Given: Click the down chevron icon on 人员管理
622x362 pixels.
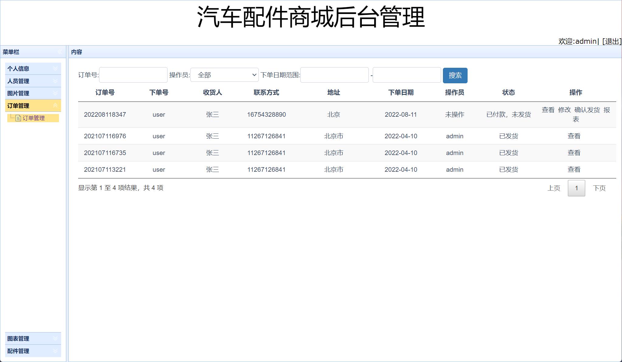Looking at the screenshot, I should [x=55, y=81].
